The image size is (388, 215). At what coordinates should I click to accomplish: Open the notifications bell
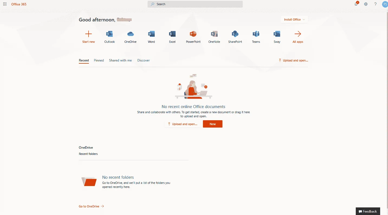click(356, 4)
